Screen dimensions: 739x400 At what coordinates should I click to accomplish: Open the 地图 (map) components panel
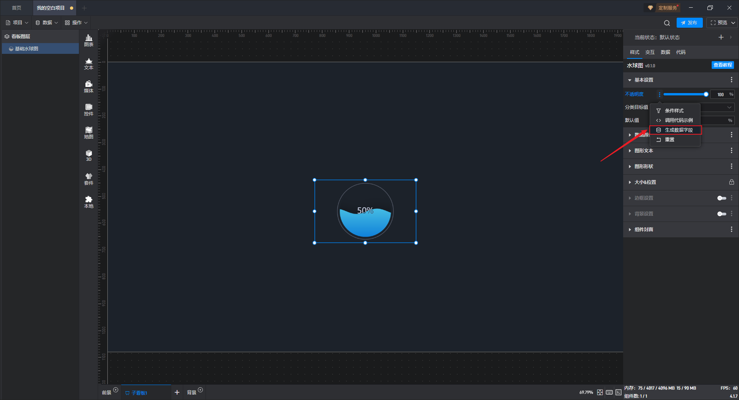[x=89, y=133]
